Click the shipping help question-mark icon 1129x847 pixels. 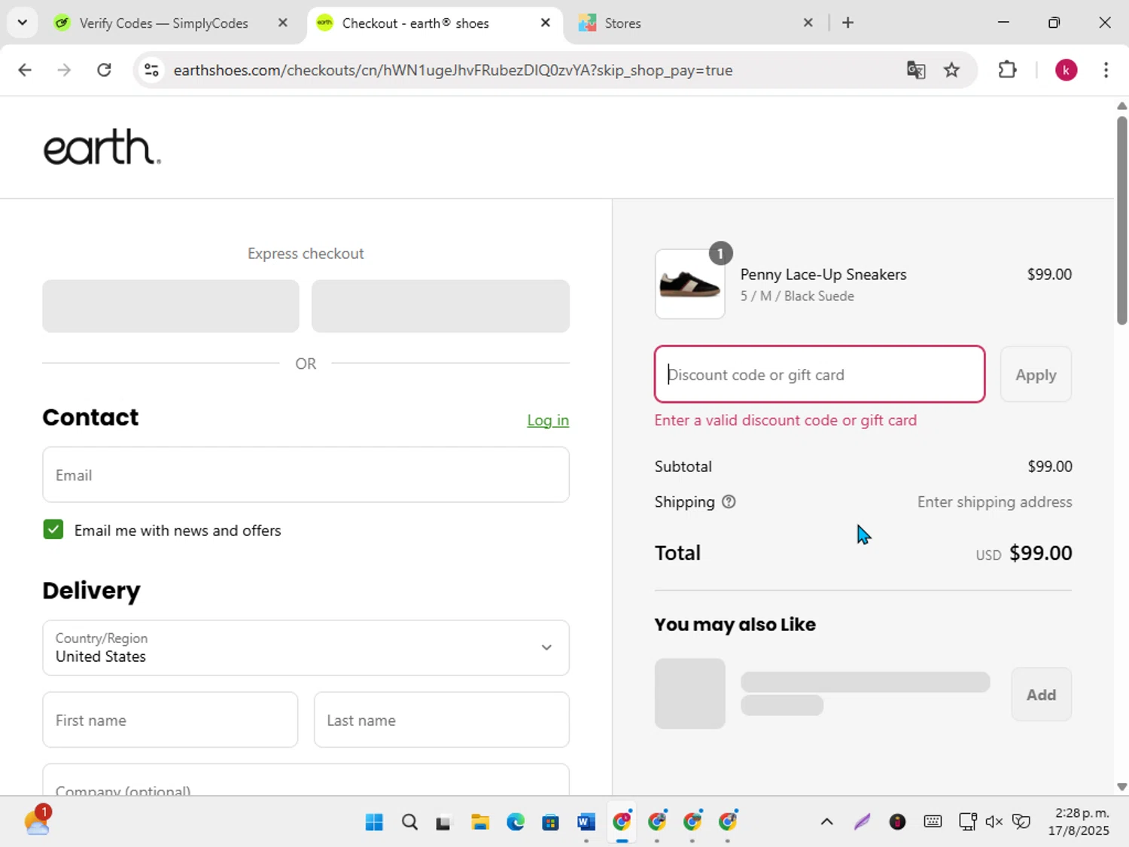point(729,501)
